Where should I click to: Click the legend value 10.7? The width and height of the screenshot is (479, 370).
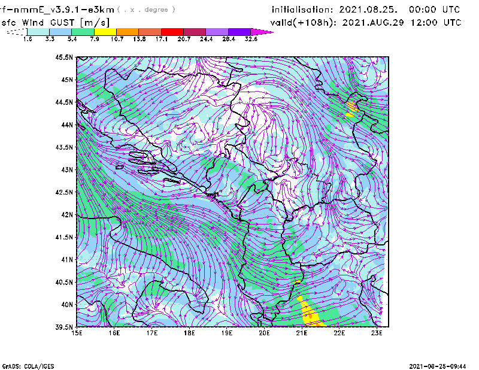point(117,39)
